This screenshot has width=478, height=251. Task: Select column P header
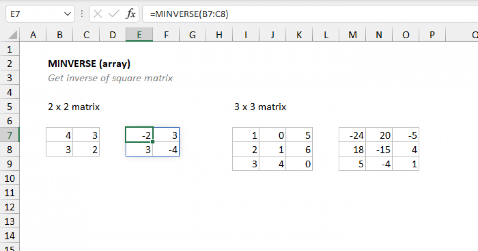tap(432, 35)
